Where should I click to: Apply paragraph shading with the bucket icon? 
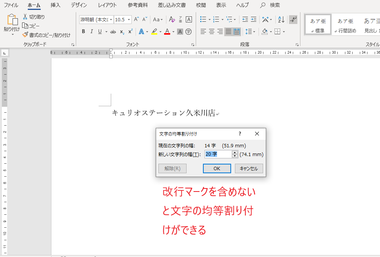coord(265,32)
